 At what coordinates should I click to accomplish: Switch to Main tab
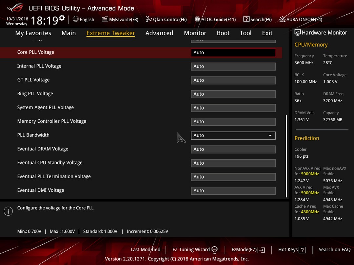(x=69, y=33)
